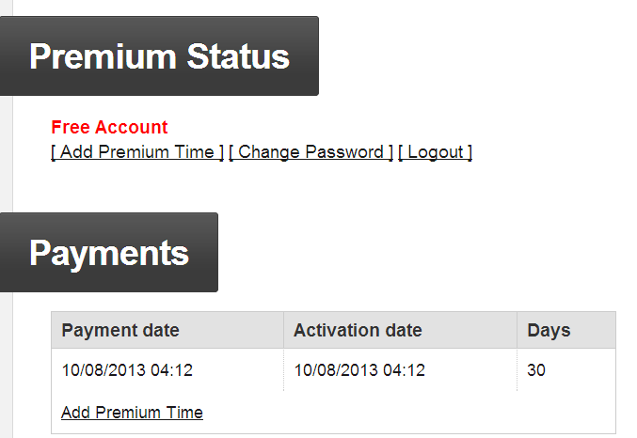Image resolution: width=637 pixels, height=438 pixels.
Task: Open the bracketed Add Premium Time link
Action: coord(137,152)
